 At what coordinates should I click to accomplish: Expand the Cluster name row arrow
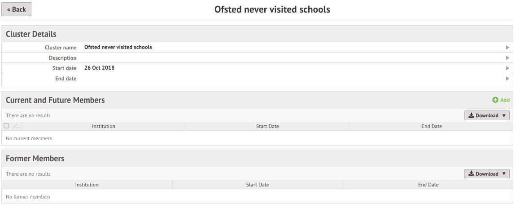(508, 48)
